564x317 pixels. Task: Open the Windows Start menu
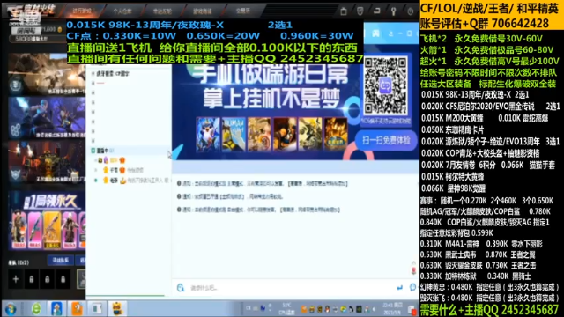pyautogui.click(x=11, y=309)
